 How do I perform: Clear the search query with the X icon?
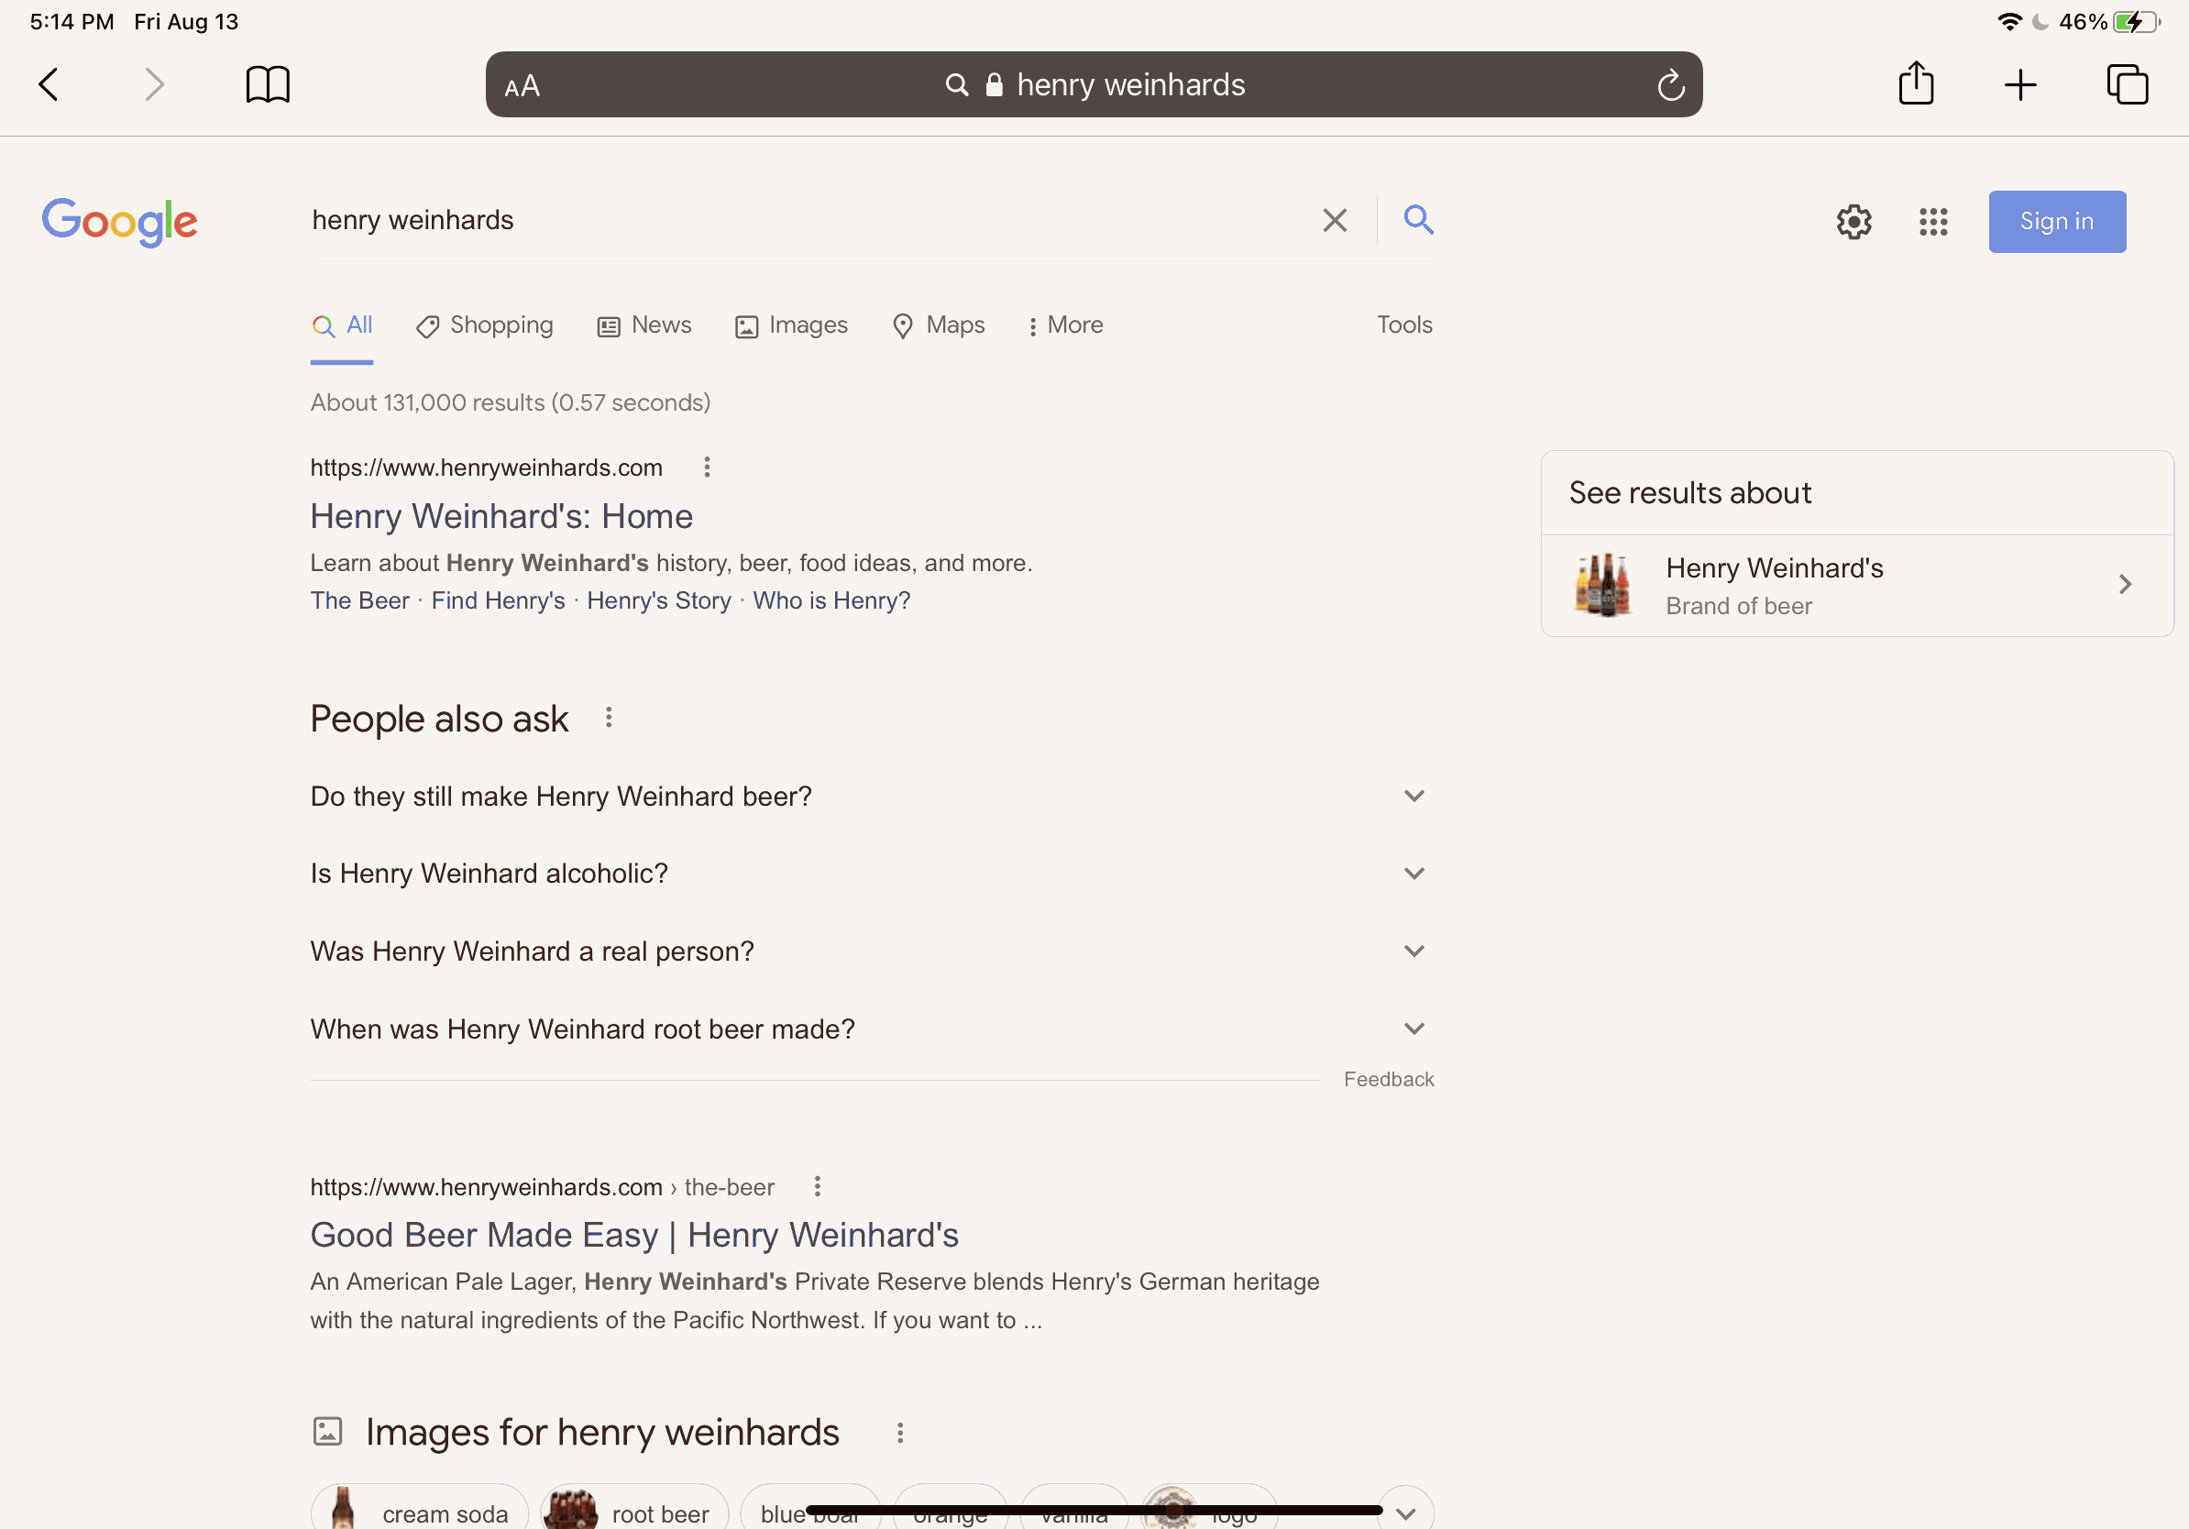click(x=1335, y=220)
